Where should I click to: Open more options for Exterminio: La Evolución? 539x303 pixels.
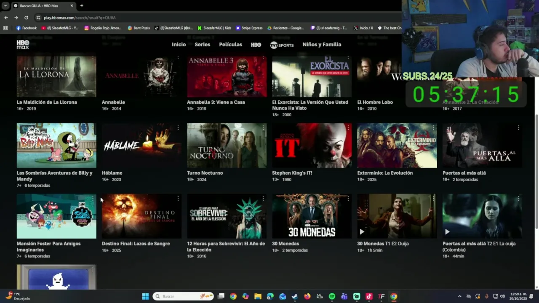click(433, 128)
